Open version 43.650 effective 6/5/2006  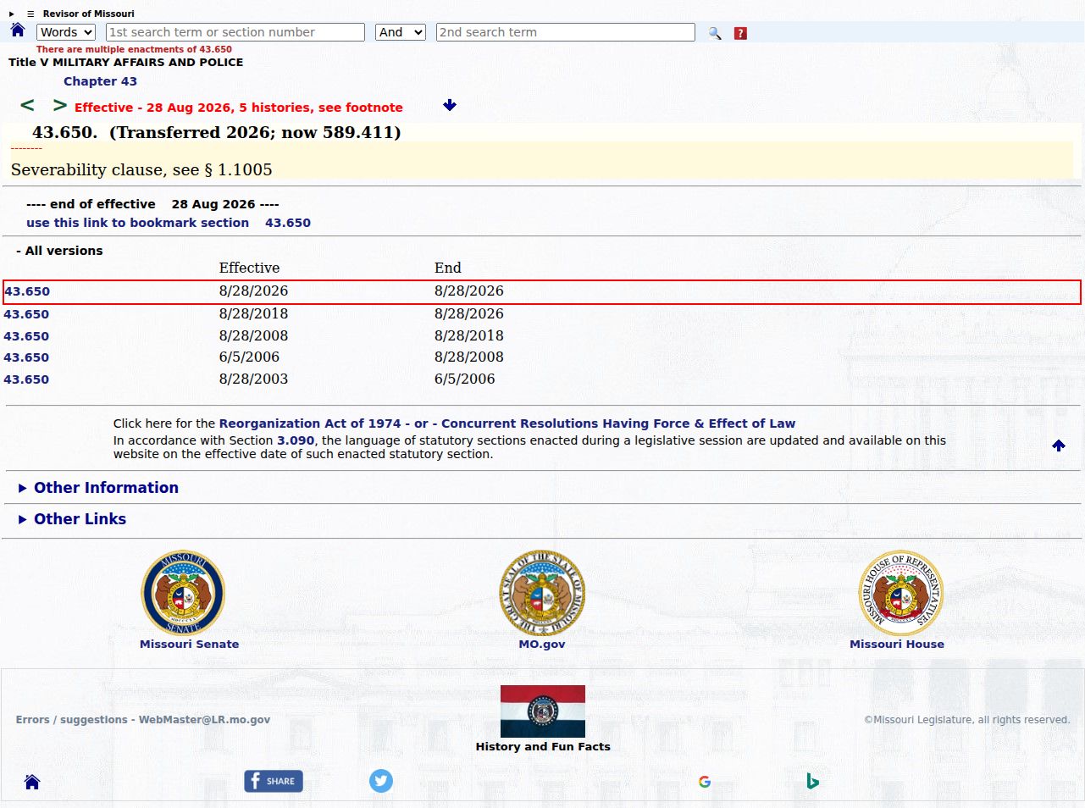click(x=26, y=357)
